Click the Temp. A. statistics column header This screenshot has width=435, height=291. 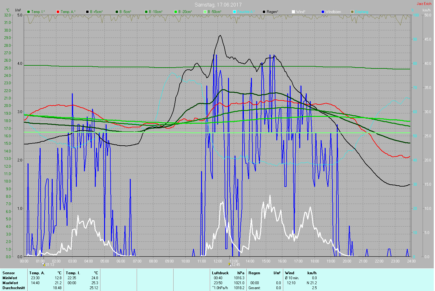(x=37, y=273)
